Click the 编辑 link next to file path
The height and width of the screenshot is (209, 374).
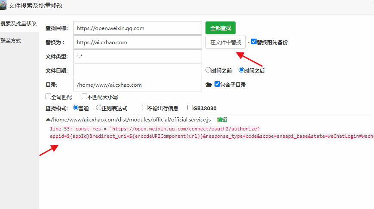point(222,120)
